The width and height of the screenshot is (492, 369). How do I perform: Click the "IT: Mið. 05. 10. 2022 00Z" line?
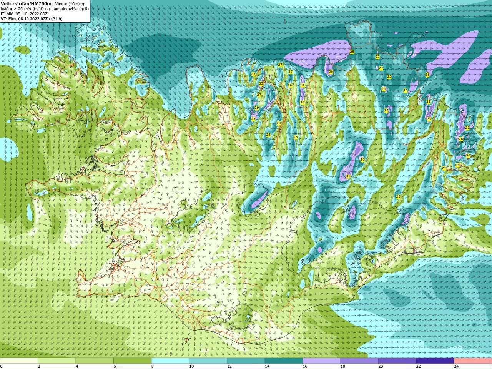click(x=24, y=14)
